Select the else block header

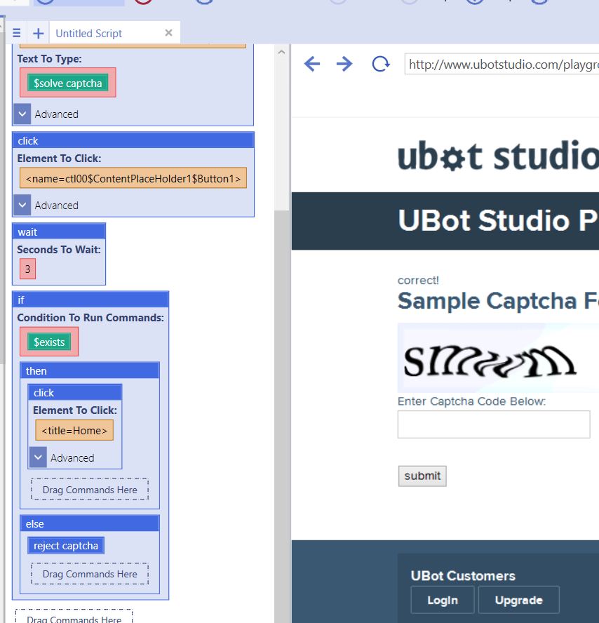(90, 523)
